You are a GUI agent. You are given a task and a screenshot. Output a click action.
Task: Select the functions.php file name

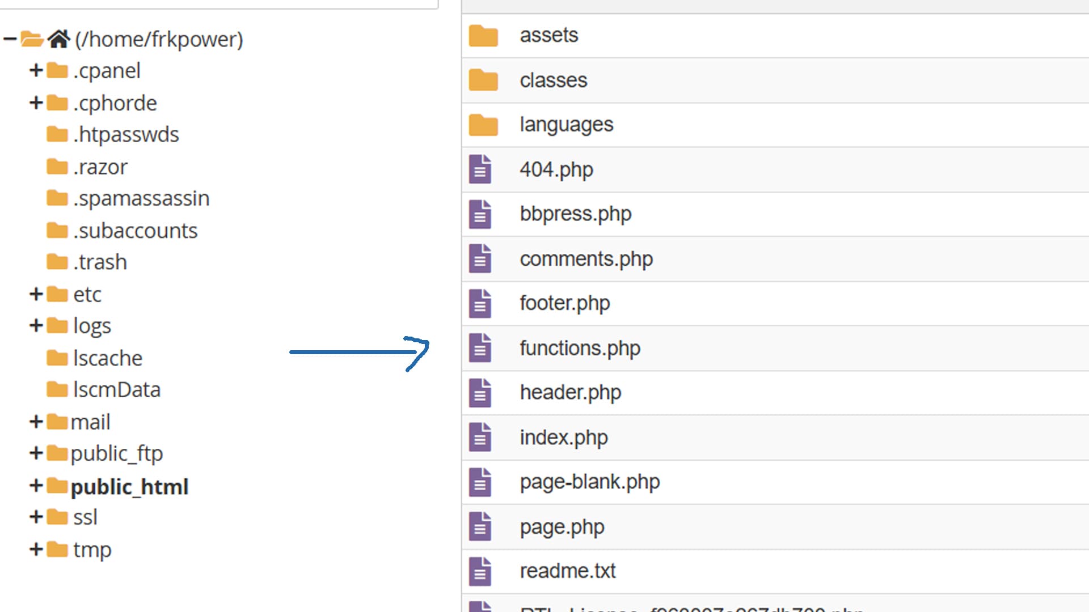click(580, 348)
